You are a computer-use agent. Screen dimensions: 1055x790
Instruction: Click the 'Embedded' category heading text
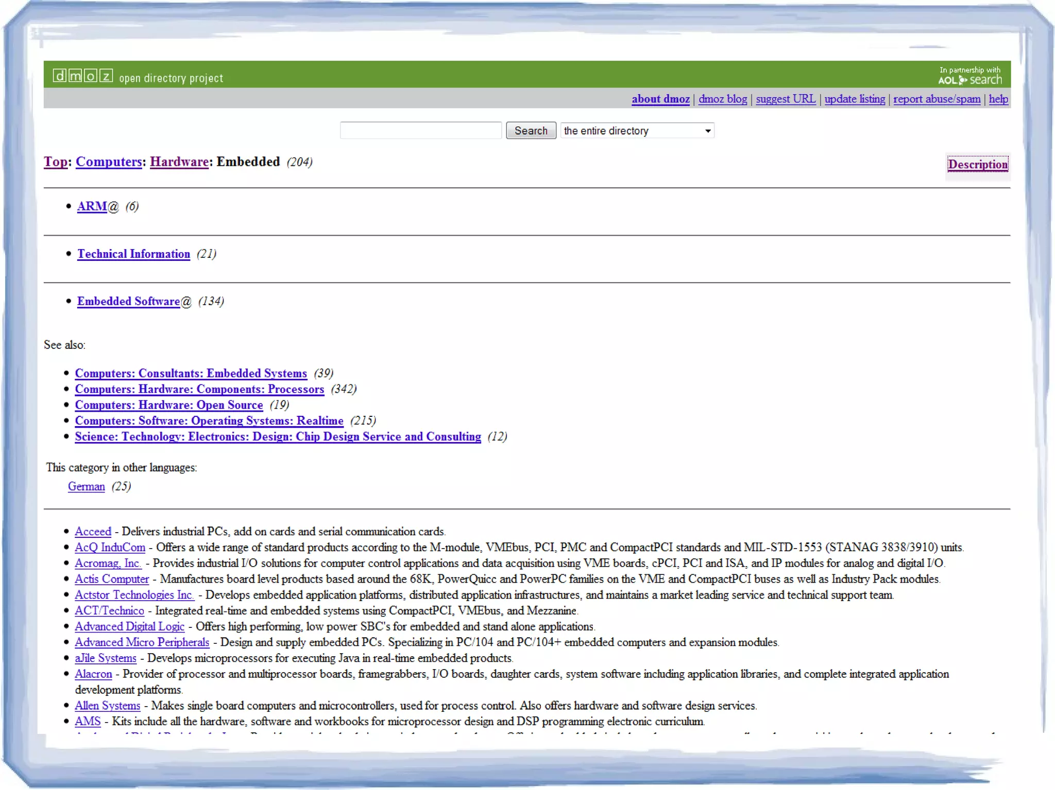tap(248, 162)
